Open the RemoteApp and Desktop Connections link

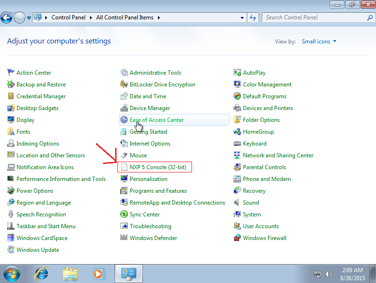coord(177,203)
